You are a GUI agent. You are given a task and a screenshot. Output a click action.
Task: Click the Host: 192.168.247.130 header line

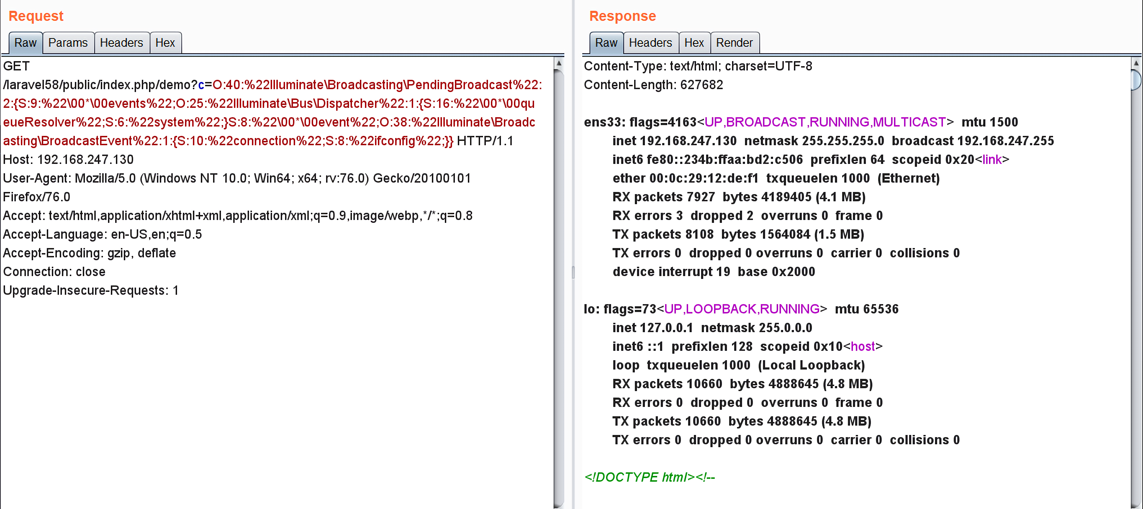[68, 160]
